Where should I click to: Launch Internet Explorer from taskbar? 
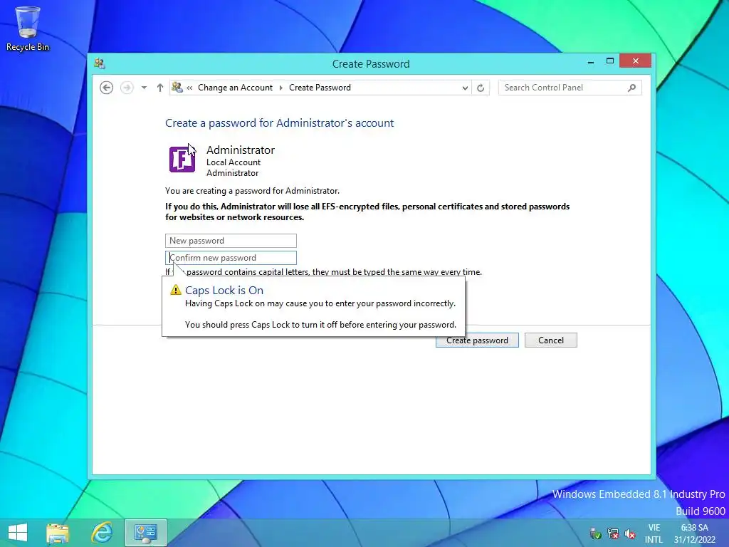101,533
